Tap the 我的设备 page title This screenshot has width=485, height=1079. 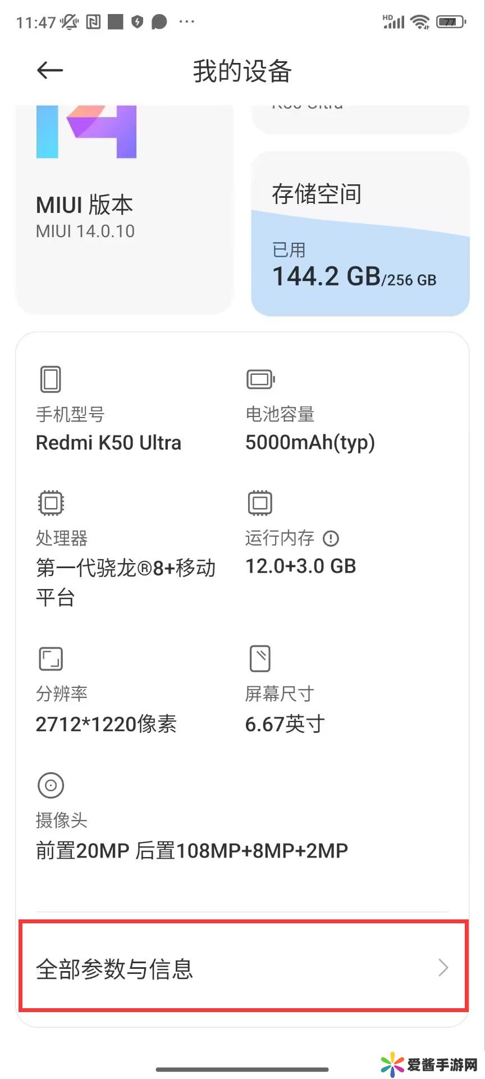(x=242, y=71)
